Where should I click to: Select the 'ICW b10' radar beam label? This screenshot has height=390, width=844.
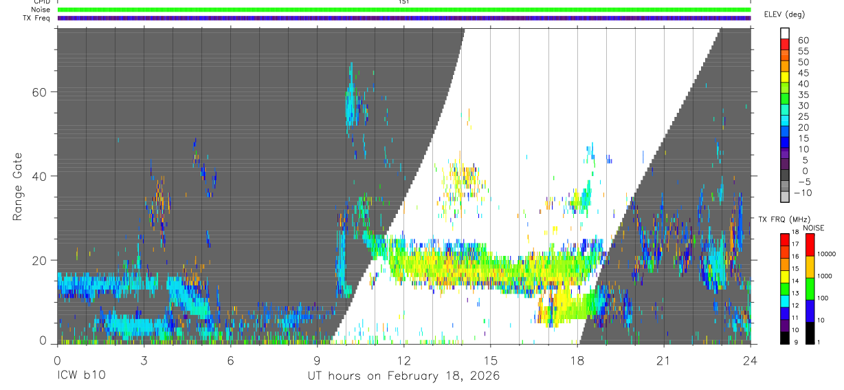(82, 376)
